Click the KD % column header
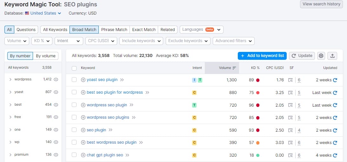The image size is (347, 162). (255, 68)
